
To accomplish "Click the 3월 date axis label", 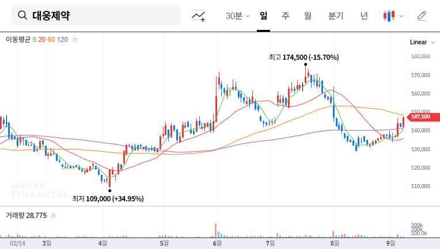I will point(47,243).
